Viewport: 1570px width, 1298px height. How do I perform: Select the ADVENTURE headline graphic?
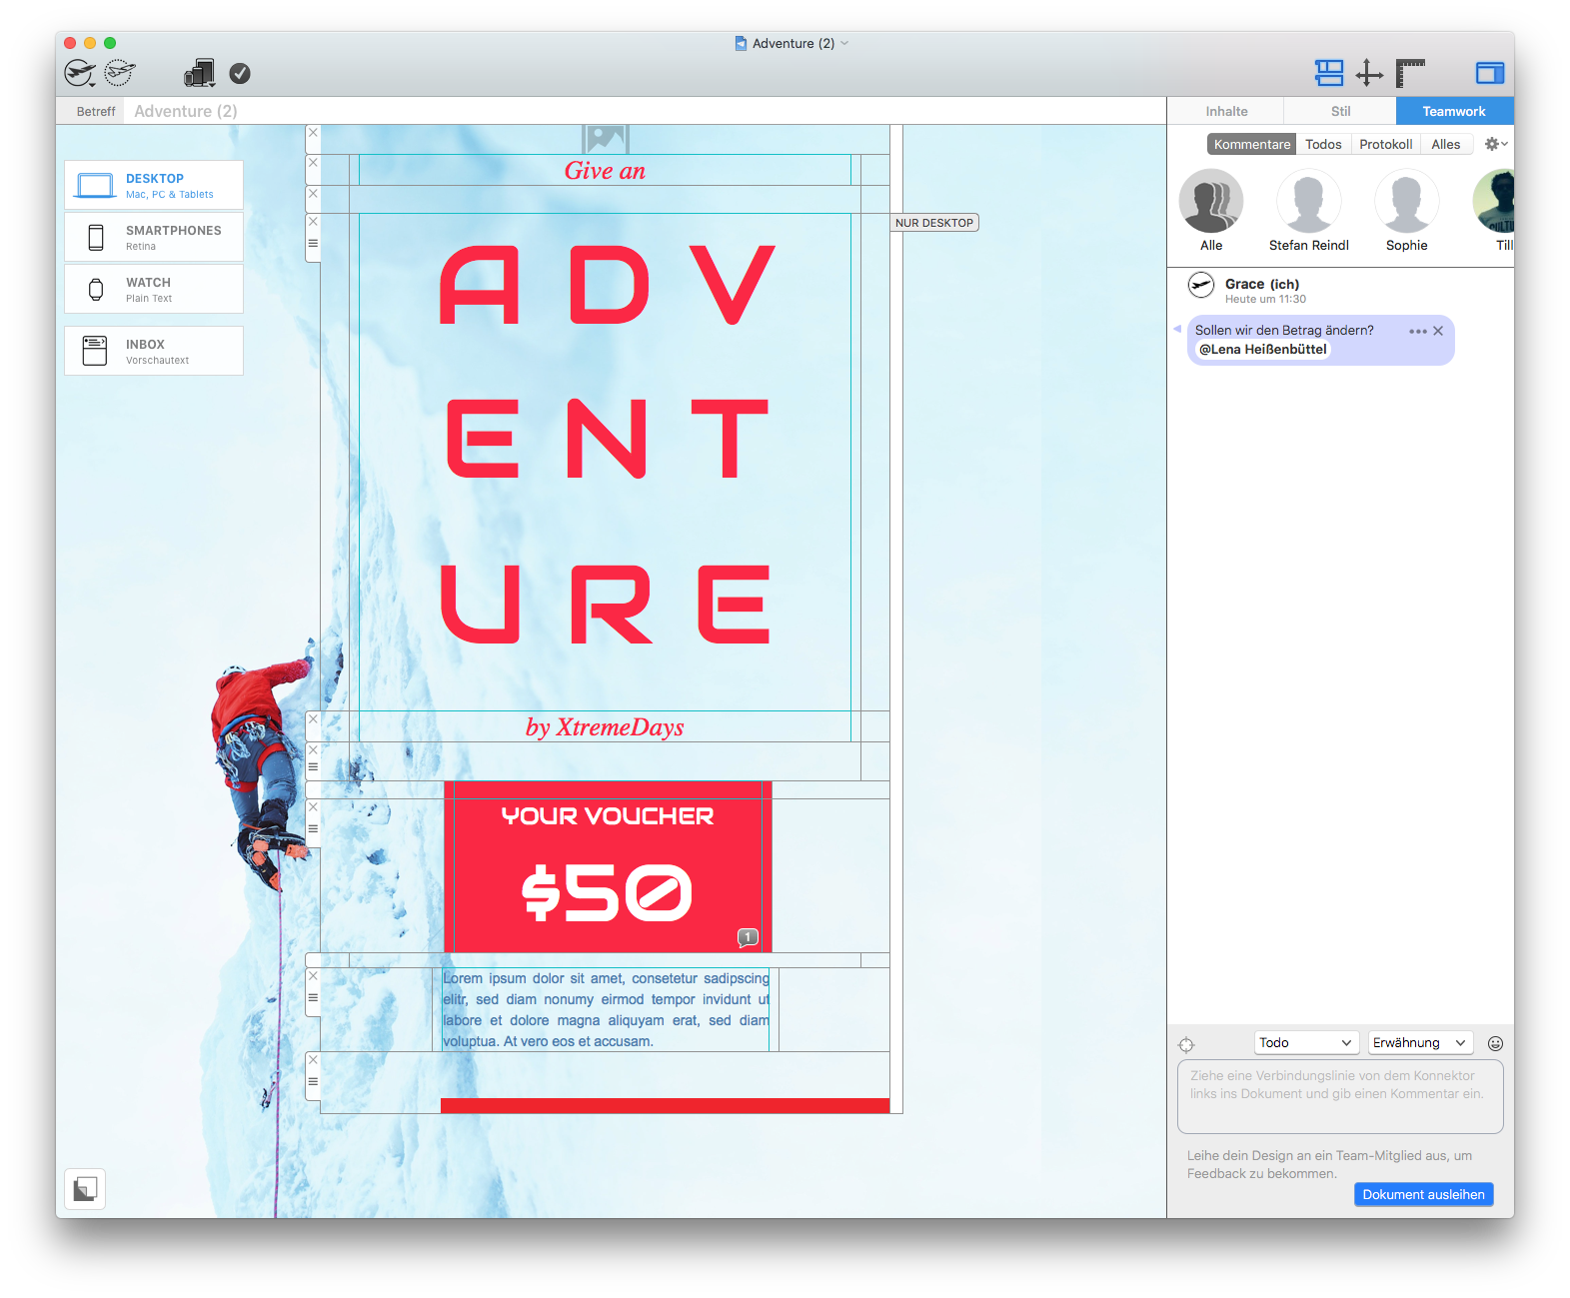pyautogui.click(x=607, y=445)
